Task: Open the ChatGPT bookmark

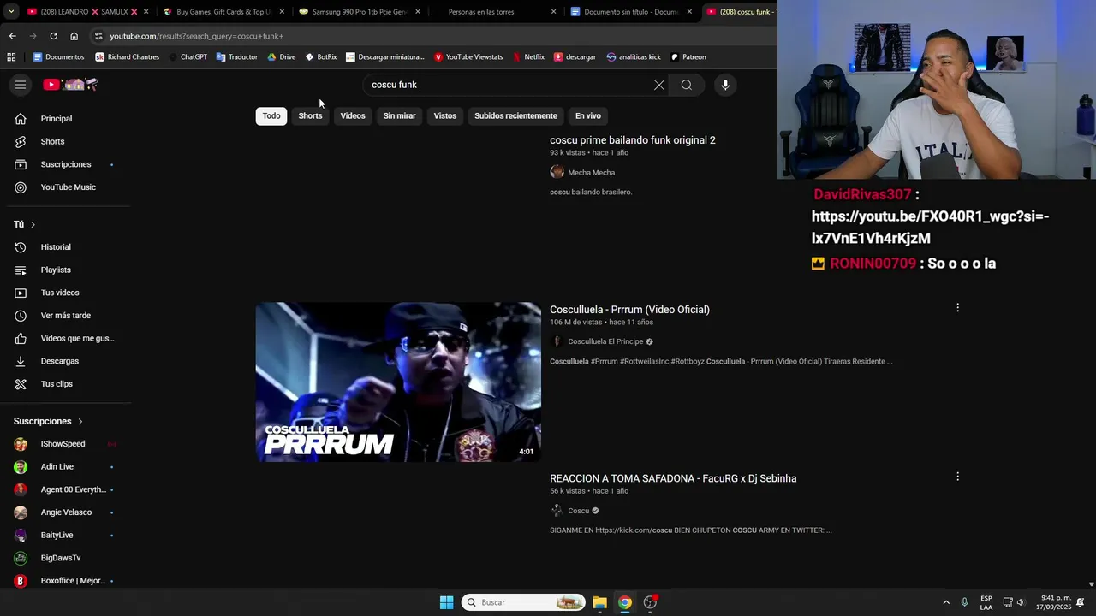Action: click(188, 57)
